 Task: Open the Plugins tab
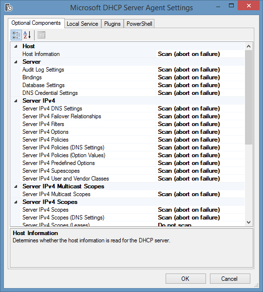click(x=113, y=24)
